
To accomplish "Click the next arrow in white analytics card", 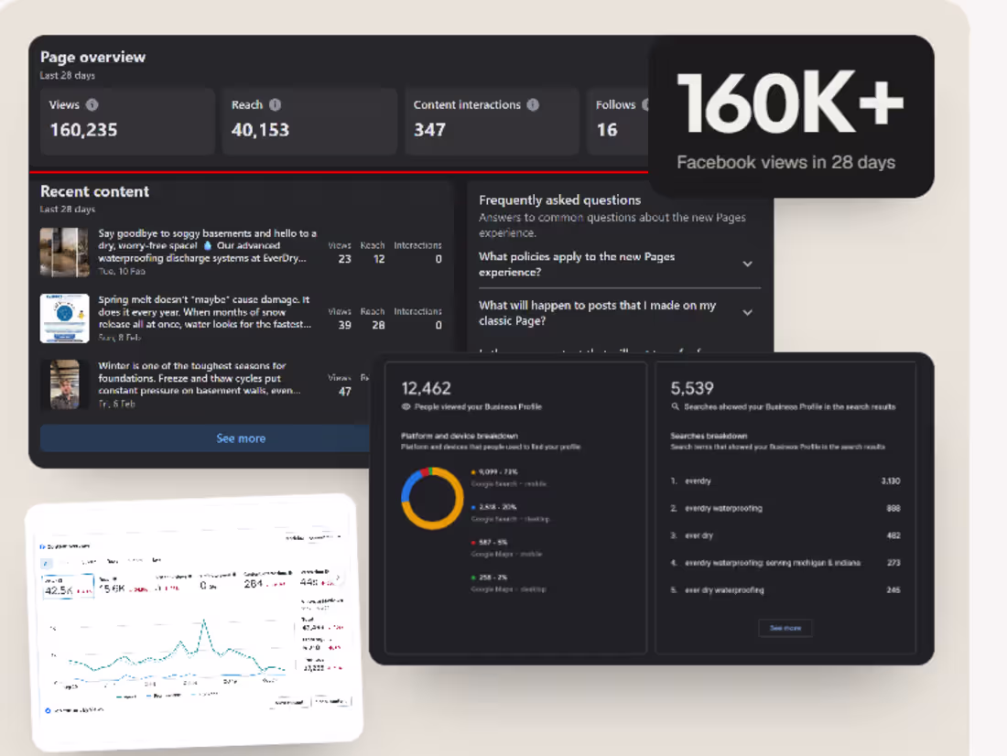I will (338, 578).
